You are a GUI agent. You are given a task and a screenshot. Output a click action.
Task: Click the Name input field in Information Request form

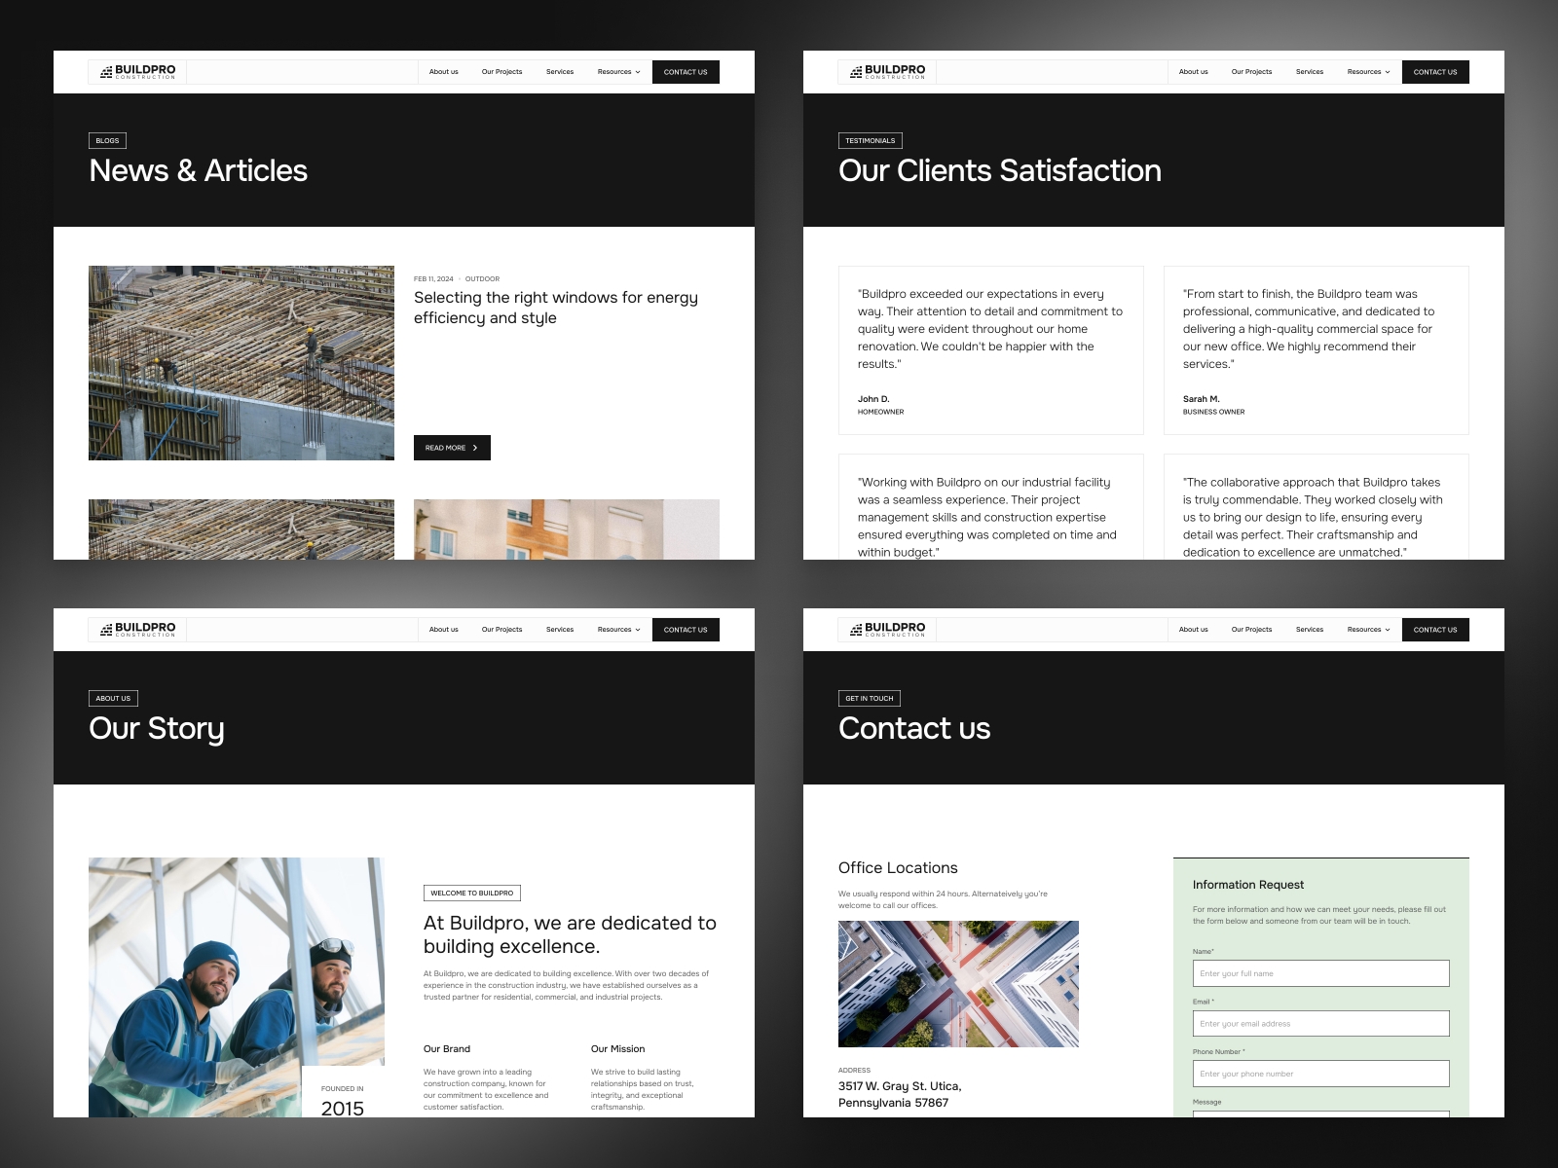(1320, 973)
